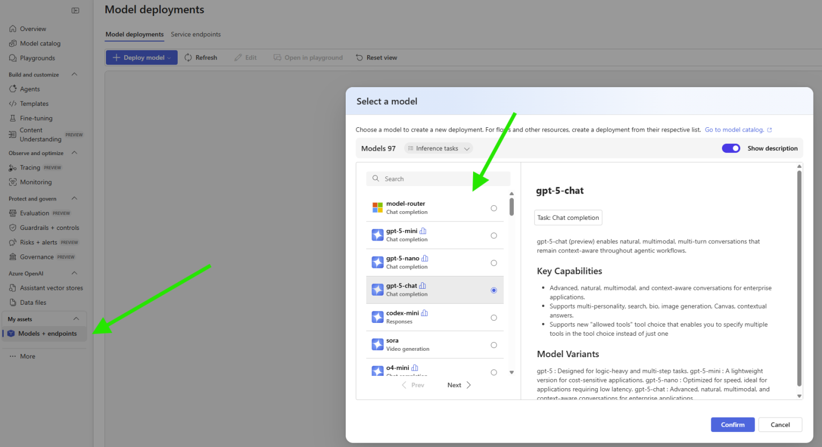822x447 pixels.
Task: Select Agents under Build and customize
Action: point(28,89)
